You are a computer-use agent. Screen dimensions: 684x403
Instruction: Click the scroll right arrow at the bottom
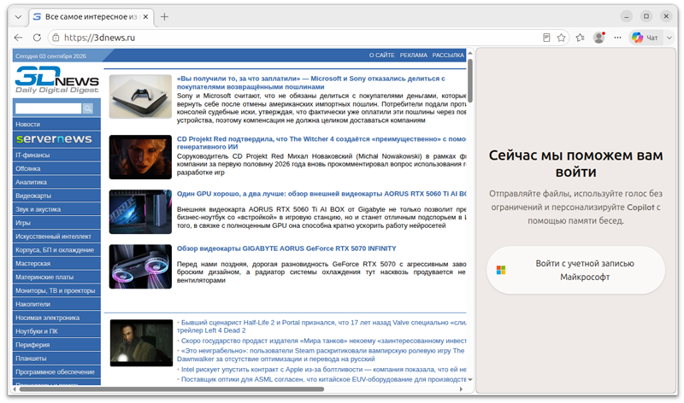coord(461,389)
